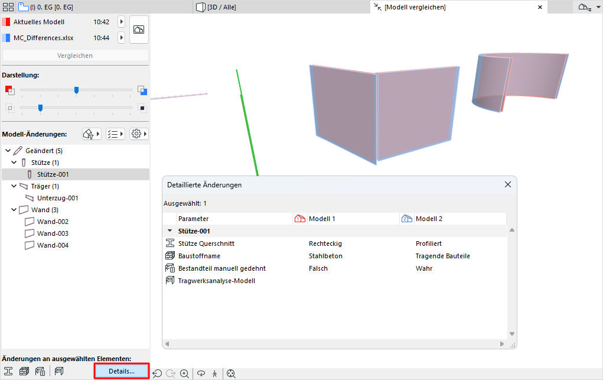Click the red Aktuelles Modell color swatch
603x380 pixels.
(6, 22)
